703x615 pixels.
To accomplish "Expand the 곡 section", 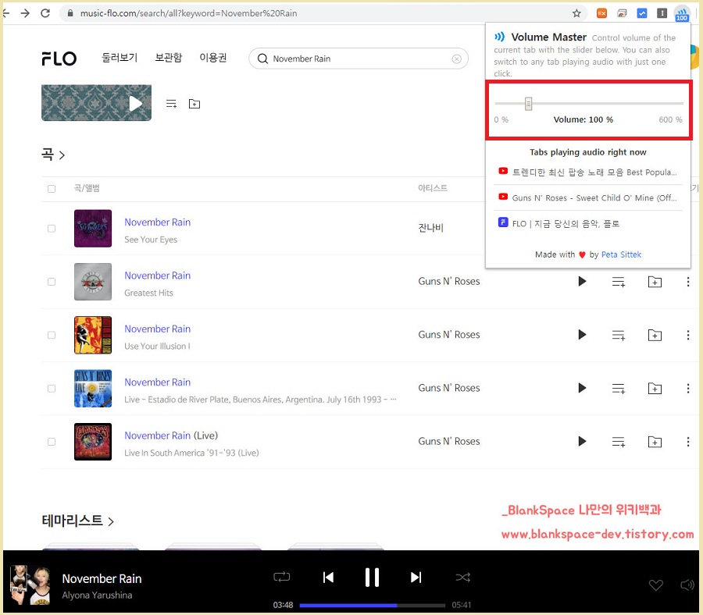I will (x=53, y=155).
